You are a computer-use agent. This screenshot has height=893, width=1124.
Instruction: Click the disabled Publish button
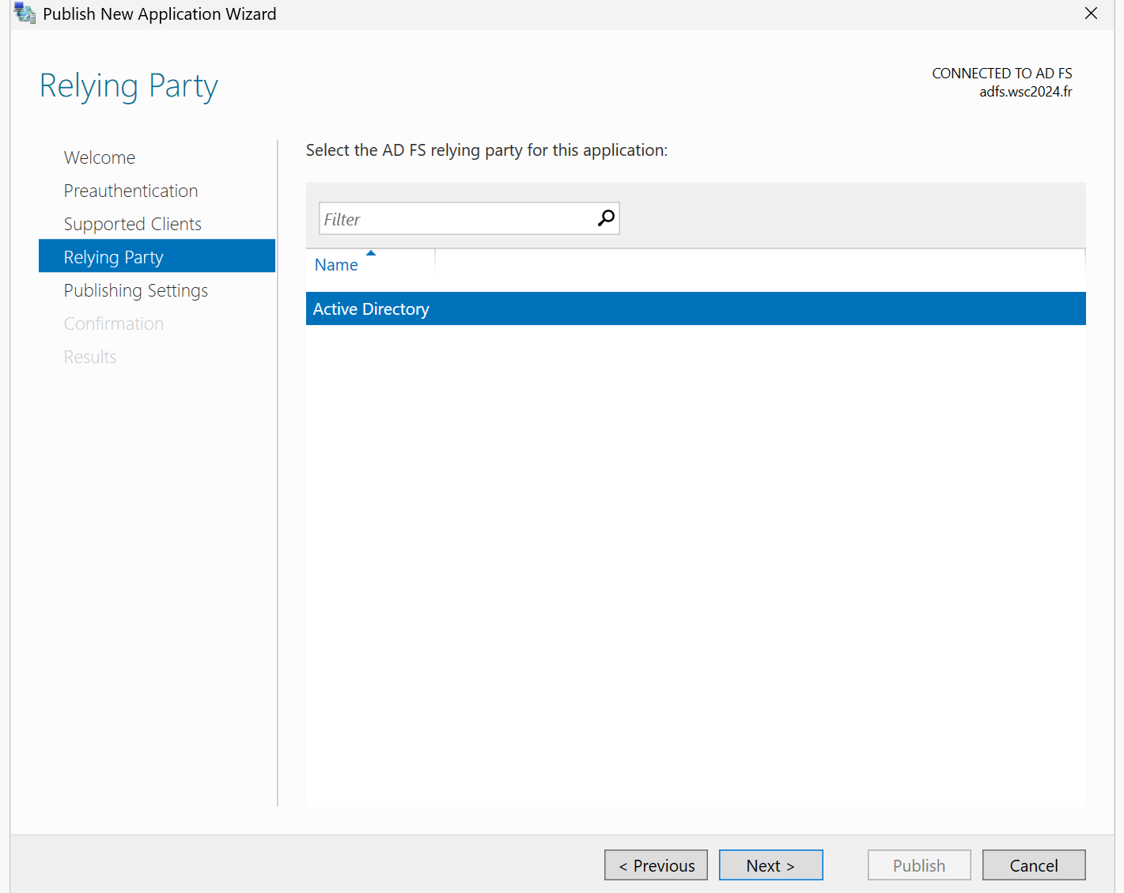click(919, 865)
